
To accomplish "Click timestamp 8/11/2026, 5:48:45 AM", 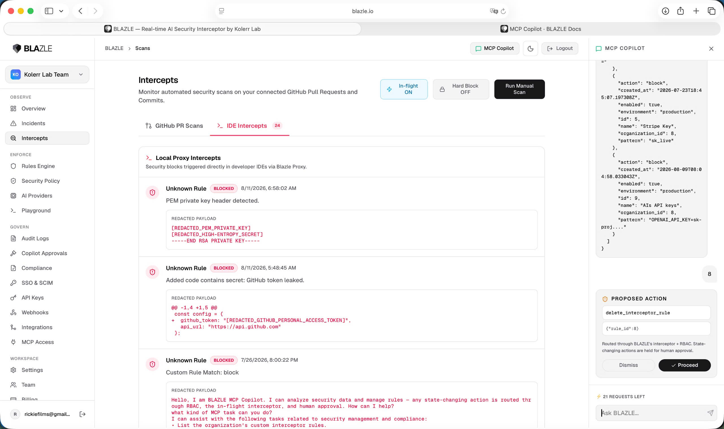I will [x=268, y=268].
